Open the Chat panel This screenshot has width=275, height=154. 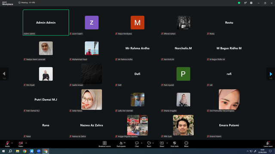click(137, 144)
